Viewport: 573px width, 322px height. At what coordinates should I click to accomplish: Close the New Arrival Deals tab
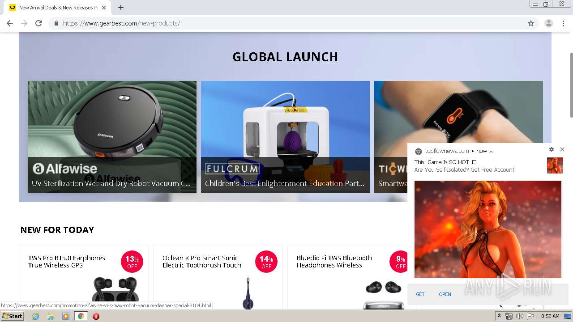pyautogui.click(x=104, y=8)
